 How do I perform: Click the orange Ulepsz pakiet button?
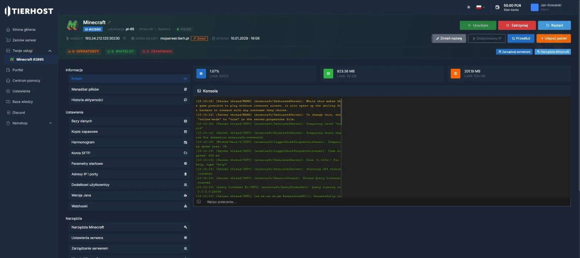pos(553,38)
